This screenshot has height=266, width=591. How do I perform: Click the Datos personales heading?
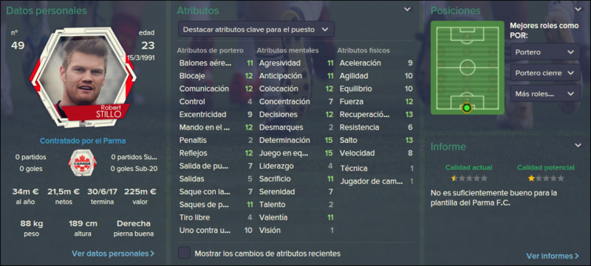[47, 11]
